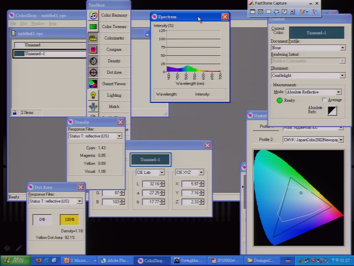Select the 100% yellow patch in Dot Area

[x=69, y=220]
